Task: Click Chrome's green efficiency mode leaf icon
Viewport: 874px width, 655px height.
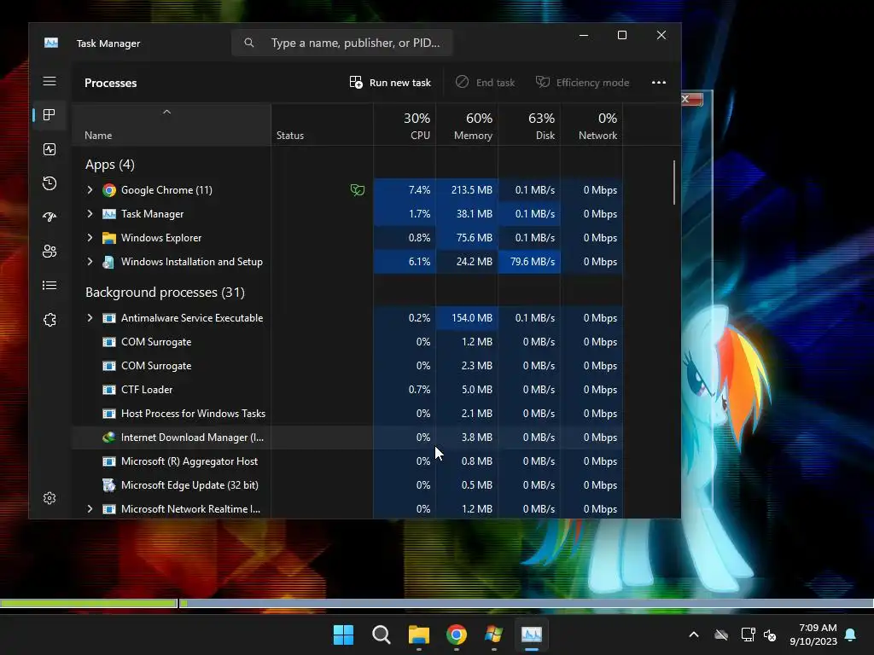Action: click(x=358, y=190)
